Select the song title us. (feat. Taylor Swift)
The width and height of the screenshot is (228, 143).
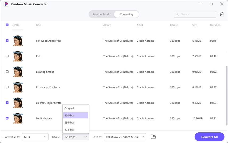pos(48,103)
